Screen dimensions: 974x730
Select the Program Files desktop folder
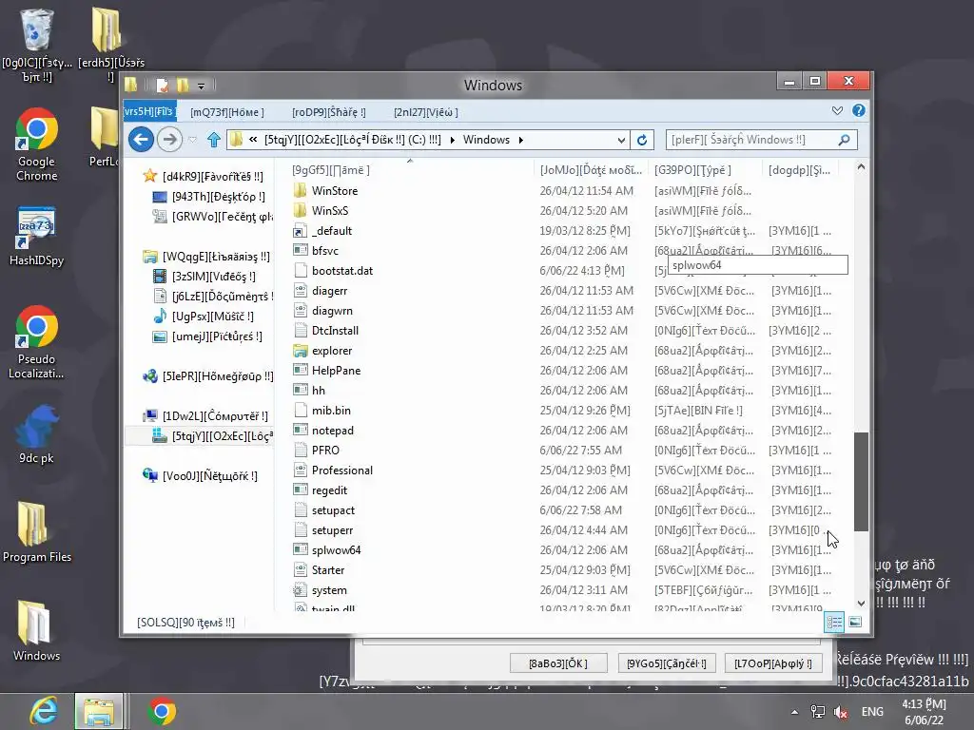pos(37,532)
